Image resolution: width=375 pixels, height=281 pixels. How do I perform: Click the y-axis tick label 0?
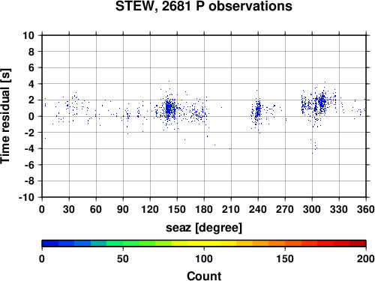tap(31, 116)
